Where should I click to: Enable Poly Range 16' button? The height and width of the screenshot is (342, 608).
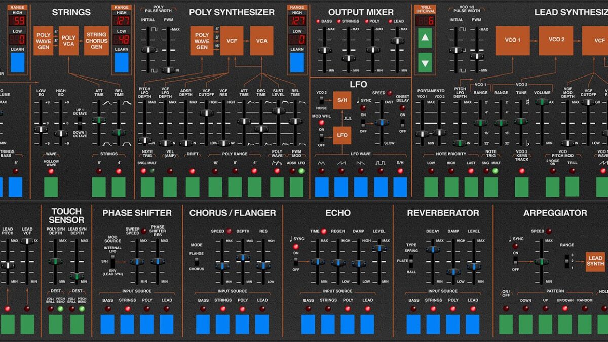[x=215, y=186]
